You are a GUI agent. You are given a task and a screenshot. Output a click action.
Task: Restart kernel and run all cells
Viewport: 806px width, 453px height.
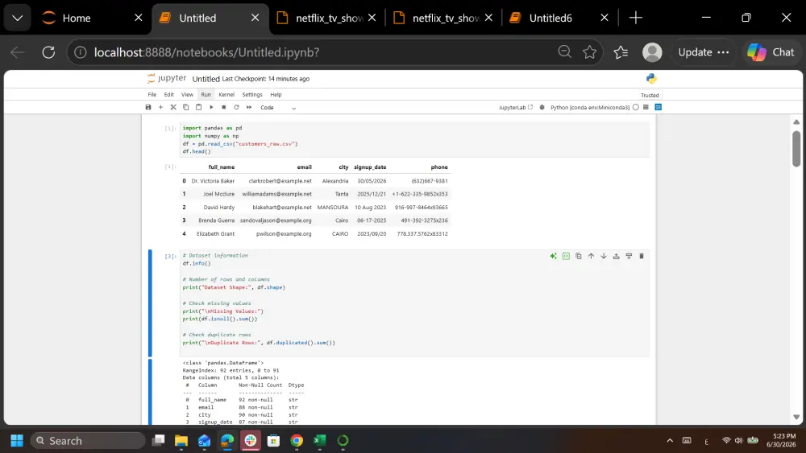pos(249,107)
